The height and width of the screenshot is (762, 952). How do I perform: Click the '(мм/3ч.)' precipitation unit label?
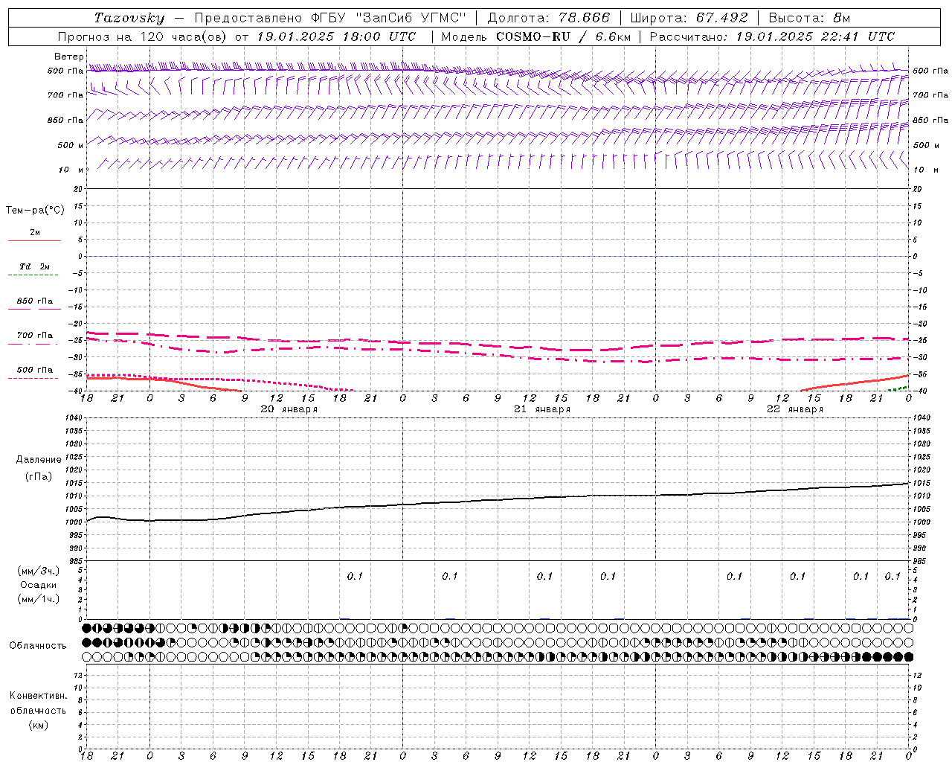[x=39, y=571]
